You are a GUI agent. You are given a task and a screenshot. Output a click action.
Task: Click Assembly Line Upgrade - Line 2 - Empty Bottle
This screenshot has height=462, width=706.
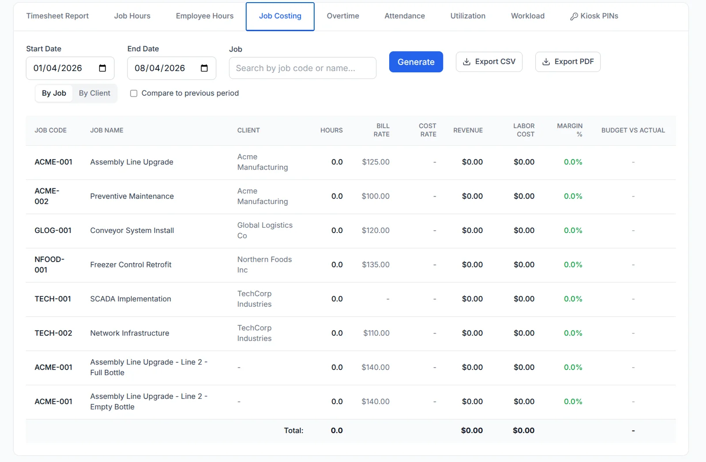tap(149, 402)
